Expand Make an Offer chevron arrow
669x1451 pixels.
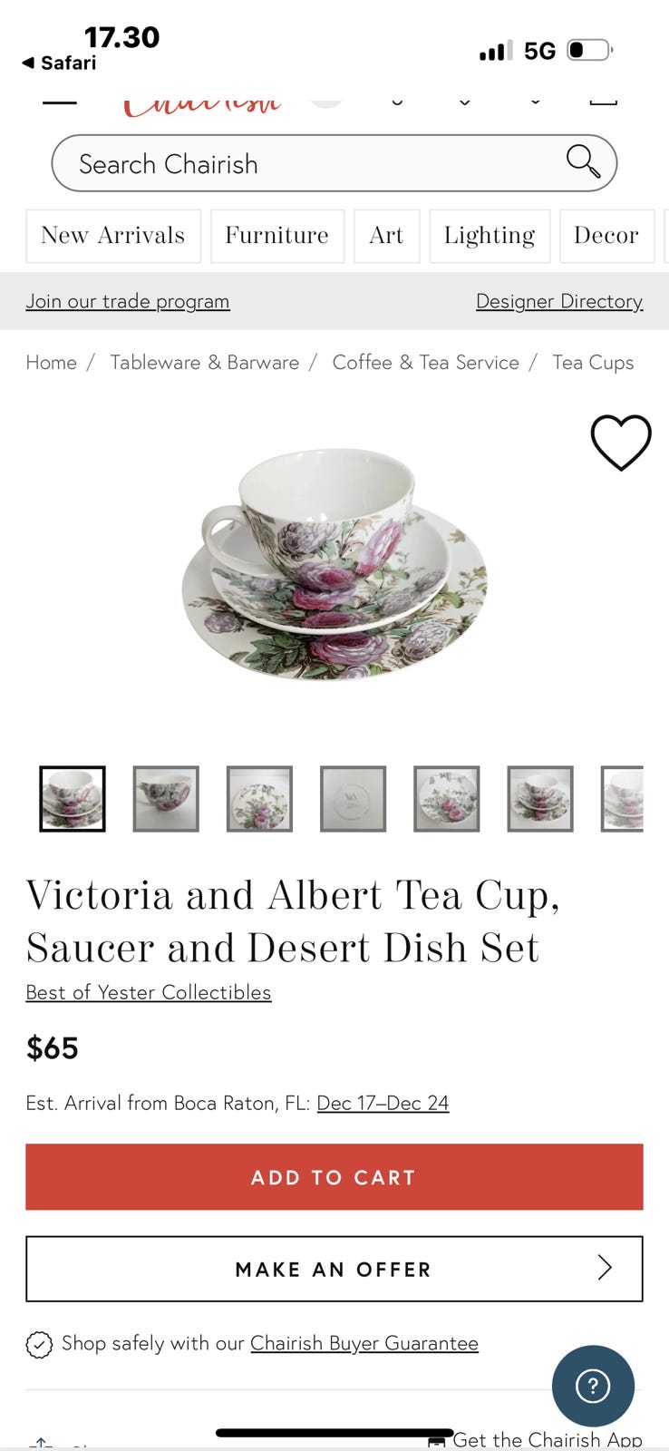(x=605, y=1268)
